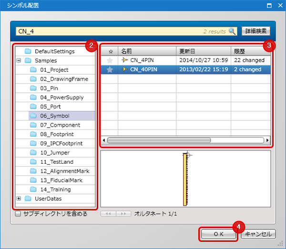
Task: Open the 13_FiducialMark folder
Action: tap(56, 180)
